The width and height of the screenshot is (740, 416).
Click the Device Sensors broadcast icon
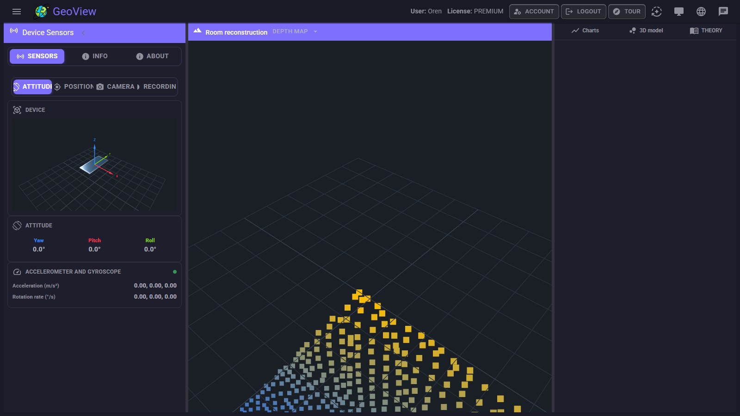(x=14, y=31)
